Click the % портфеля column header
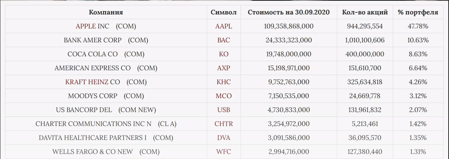Image resolution: width=449 pixels, height=159 pixels. (x=418, y=12)
